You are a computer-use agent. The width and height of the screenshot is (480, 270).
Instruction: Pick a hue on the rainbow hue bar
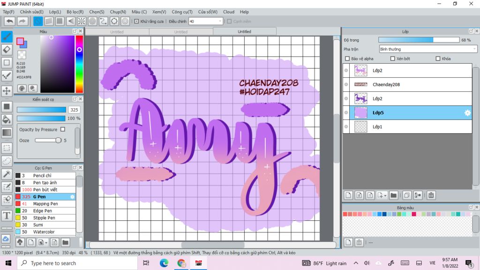click(79, 64)
